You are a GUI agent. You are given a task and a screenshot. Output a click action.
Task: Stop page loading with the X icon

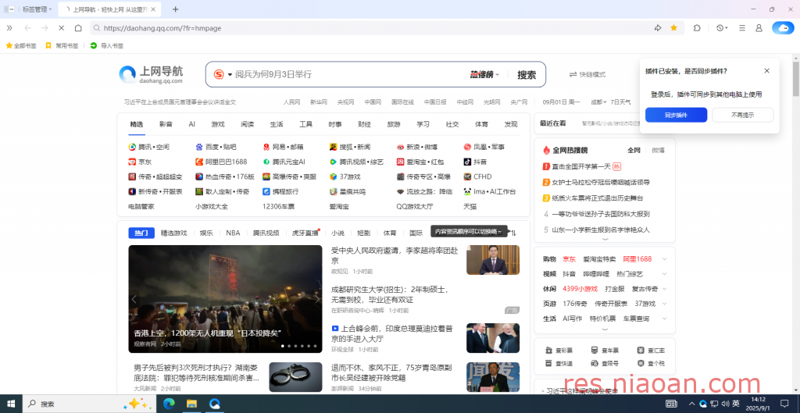click(61, 28)
